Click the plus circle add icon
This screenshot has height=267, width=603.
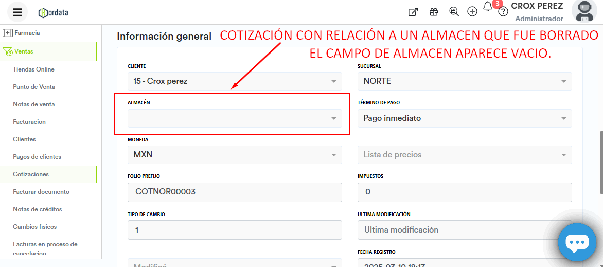pyautogui.click(x=472, y=12)
